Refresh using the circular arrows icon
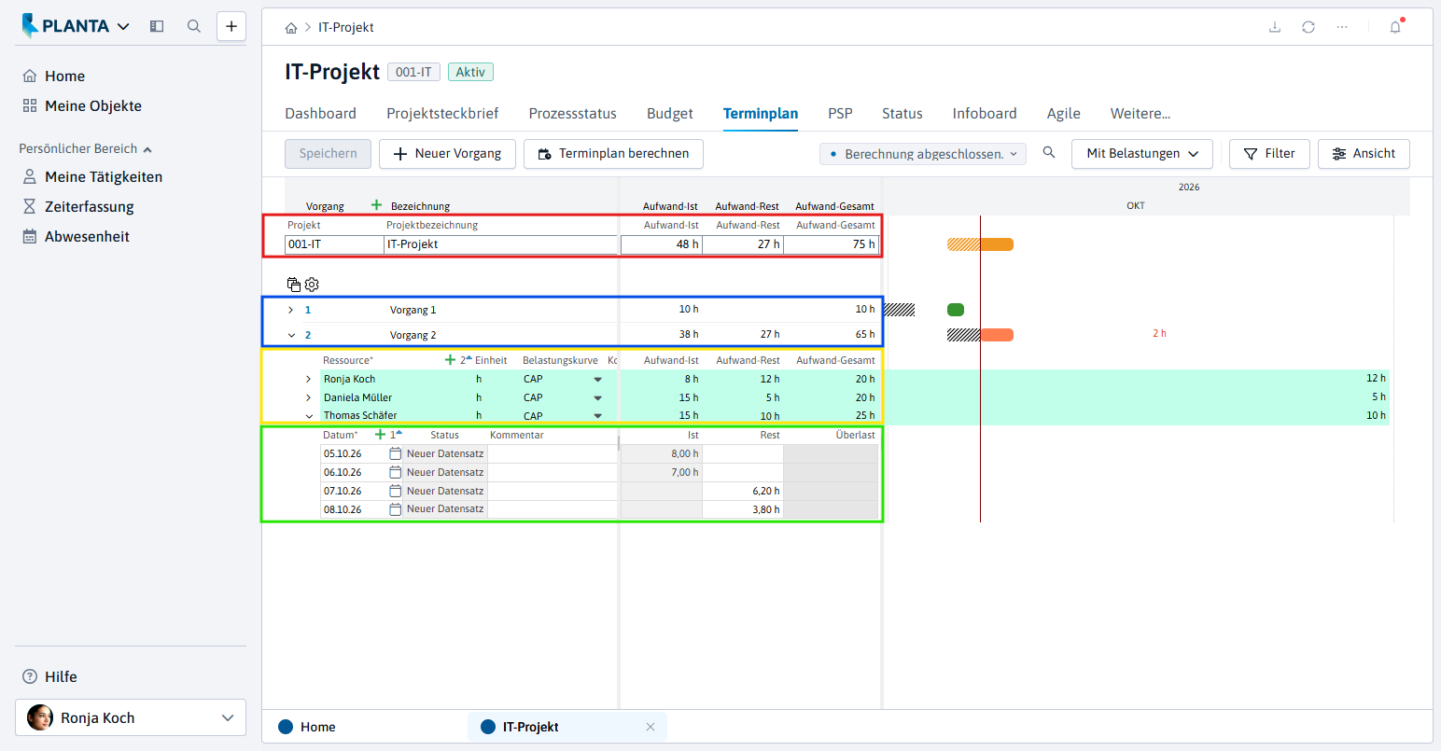The image size is (1441, 751). (1308, 27)
